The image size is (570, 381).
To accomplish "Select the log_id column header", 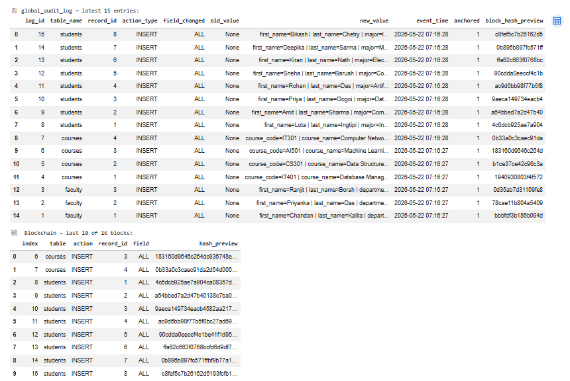I will [x=34, y=21].
